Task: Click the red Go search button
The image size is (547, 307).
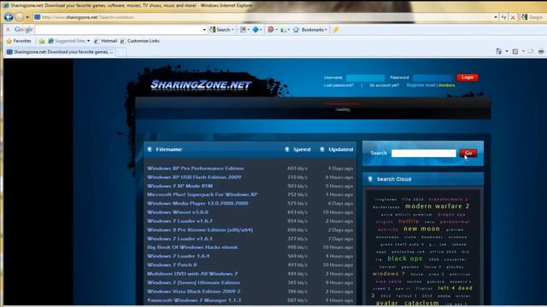Action: click(x=468, y=153)
